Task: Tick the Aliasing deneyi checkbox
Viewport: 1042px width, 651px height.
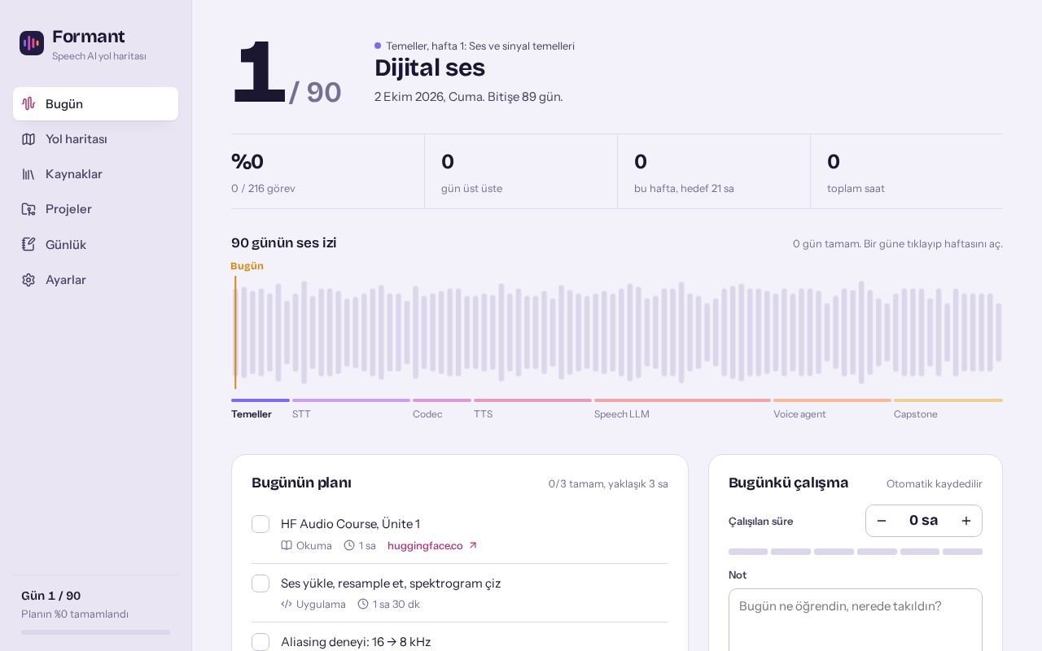Action: 260,642
